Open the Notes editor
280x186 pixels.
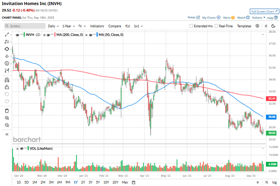coord(194,18)
